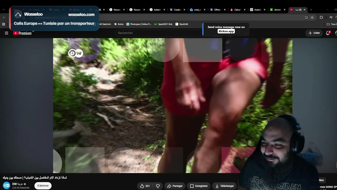Close the Calcul tab

pyautogui.click(x=245, y=10)
